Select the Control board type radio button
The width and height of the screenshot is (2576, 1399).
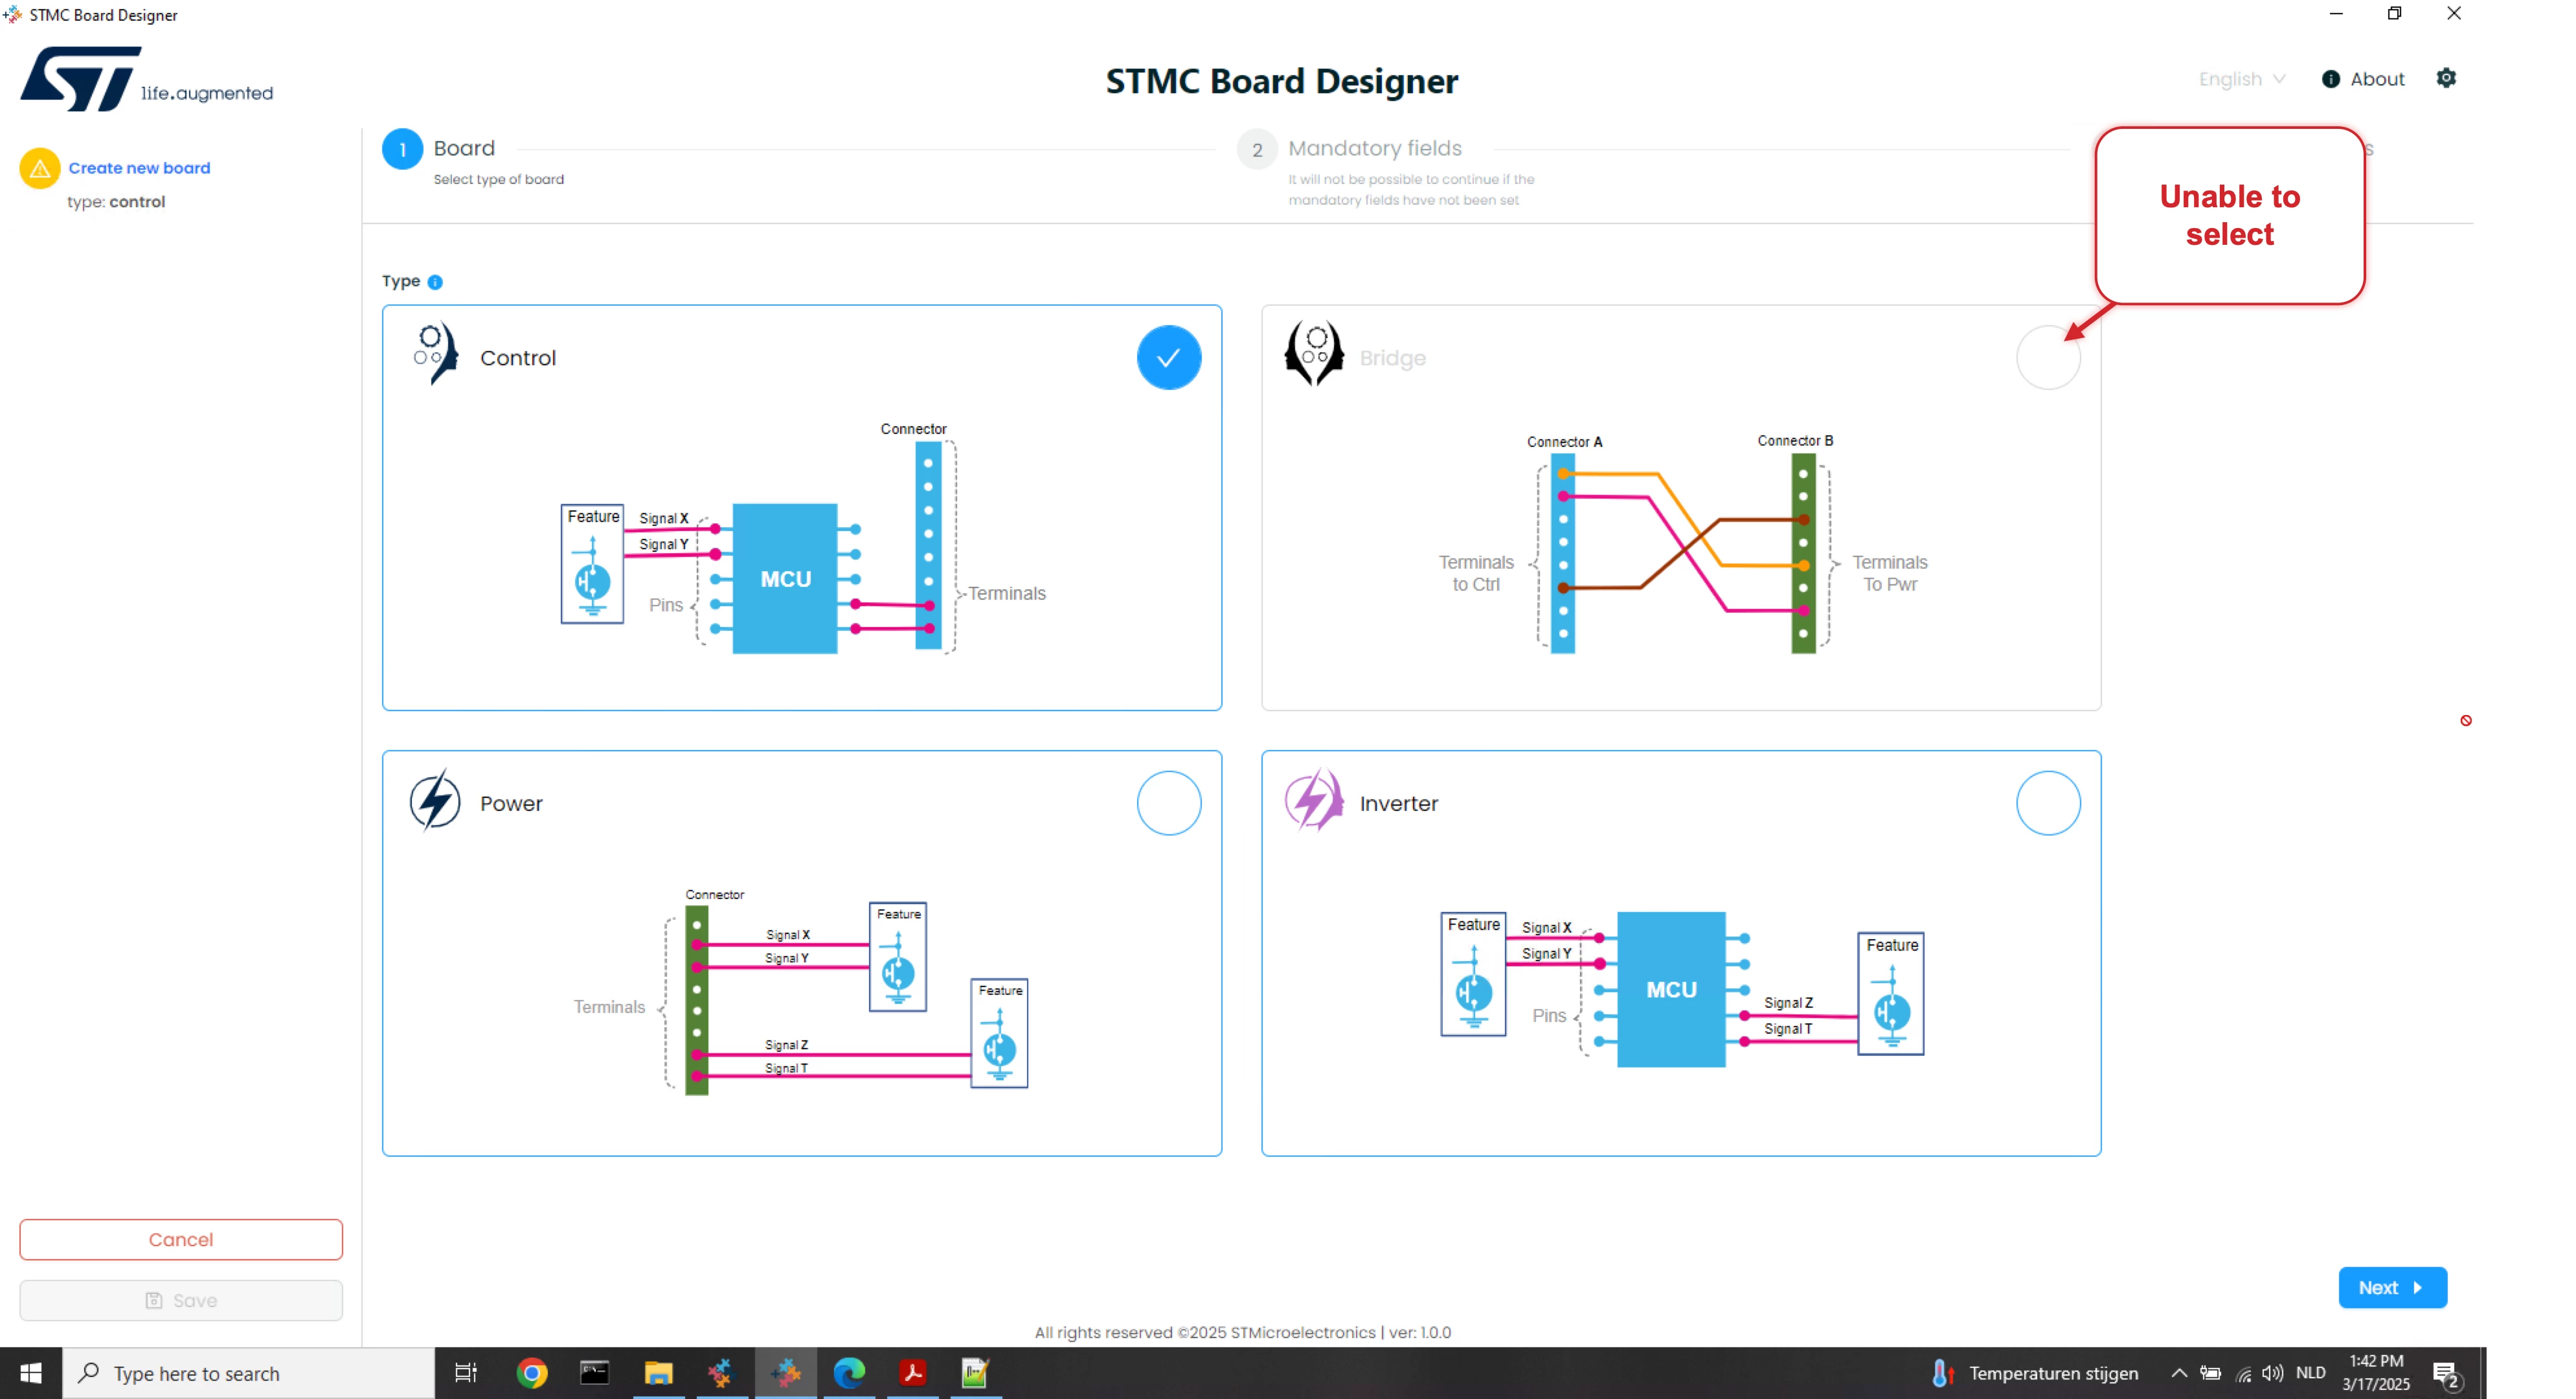point(1169,357)
